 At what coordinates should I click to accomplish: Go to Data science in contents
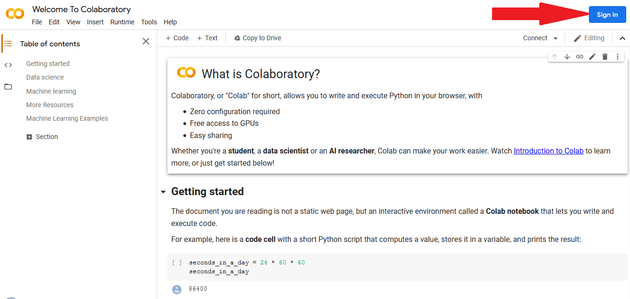point(45,77)
